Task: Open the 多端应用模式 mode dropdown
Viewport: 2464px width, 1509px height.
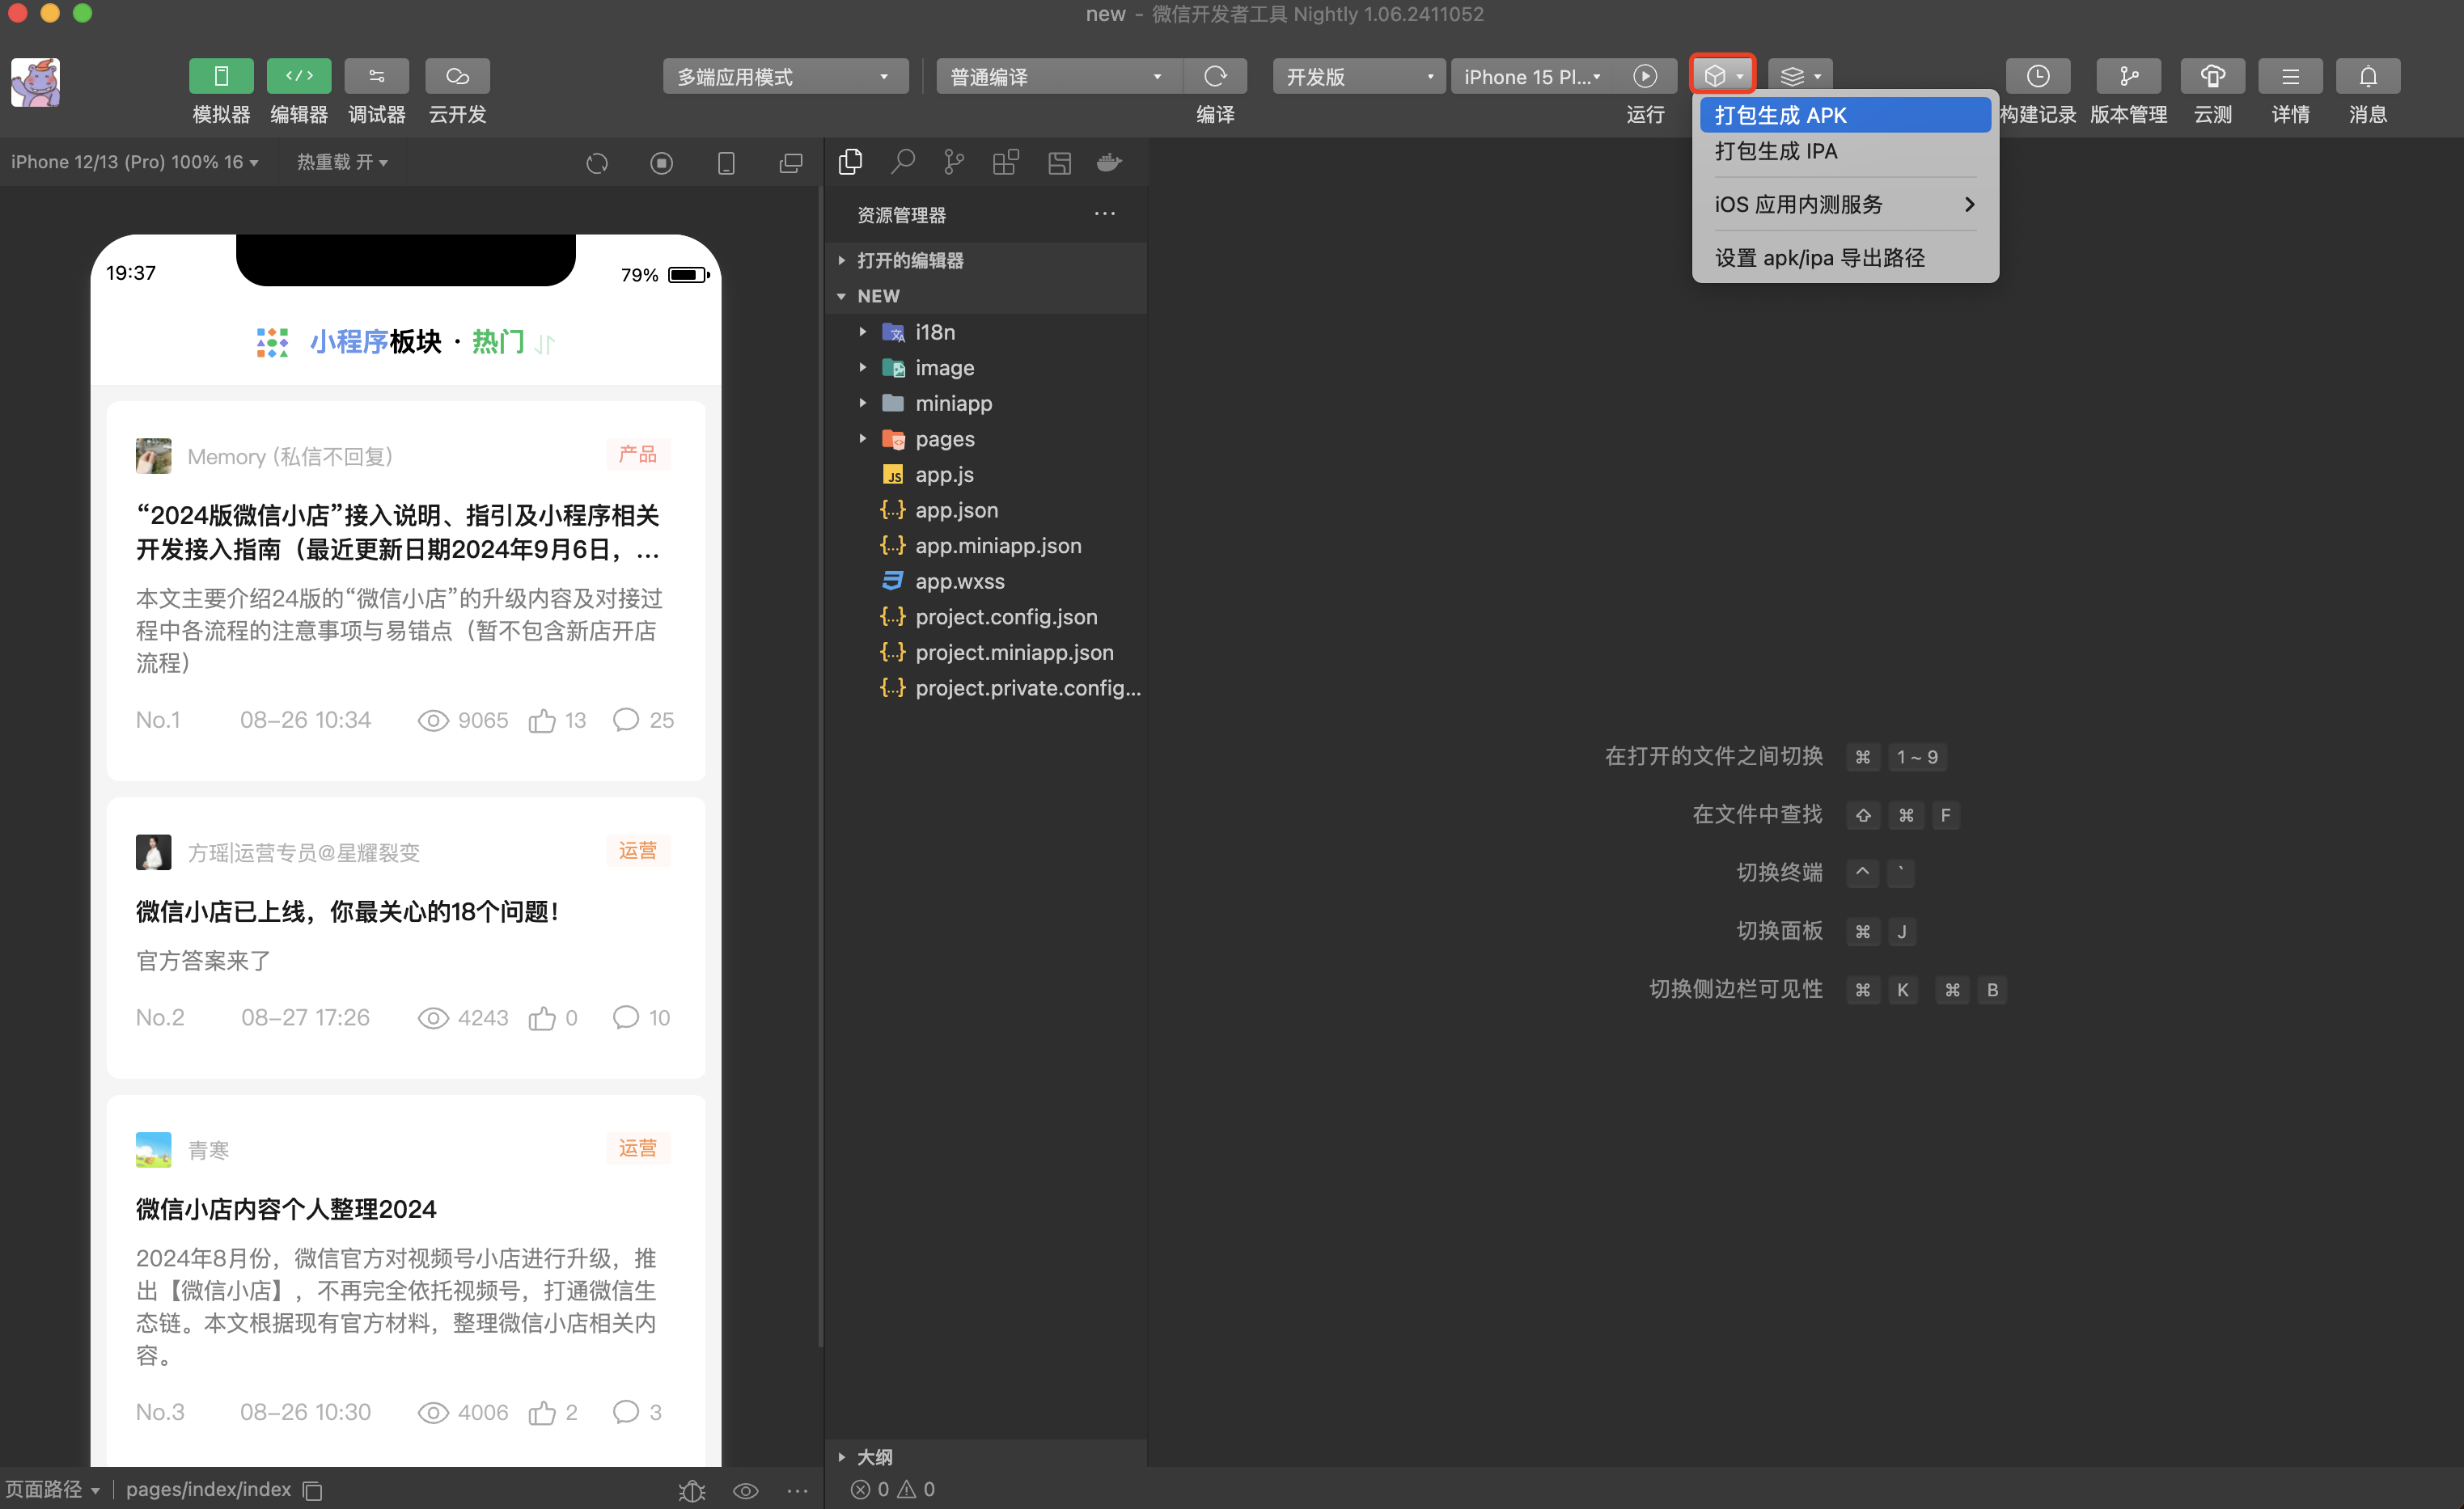Action: pos(785,77)
